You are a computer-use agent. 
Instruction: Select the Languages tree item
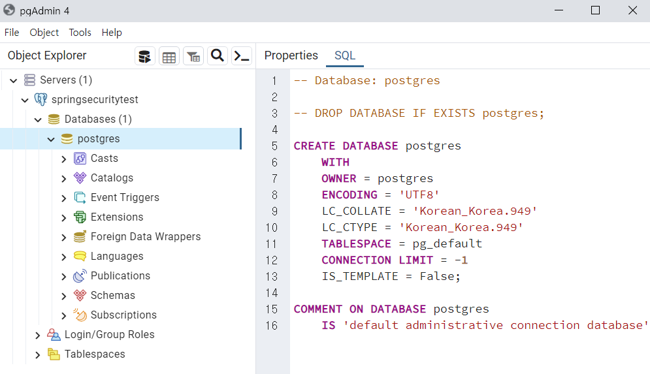117,257
